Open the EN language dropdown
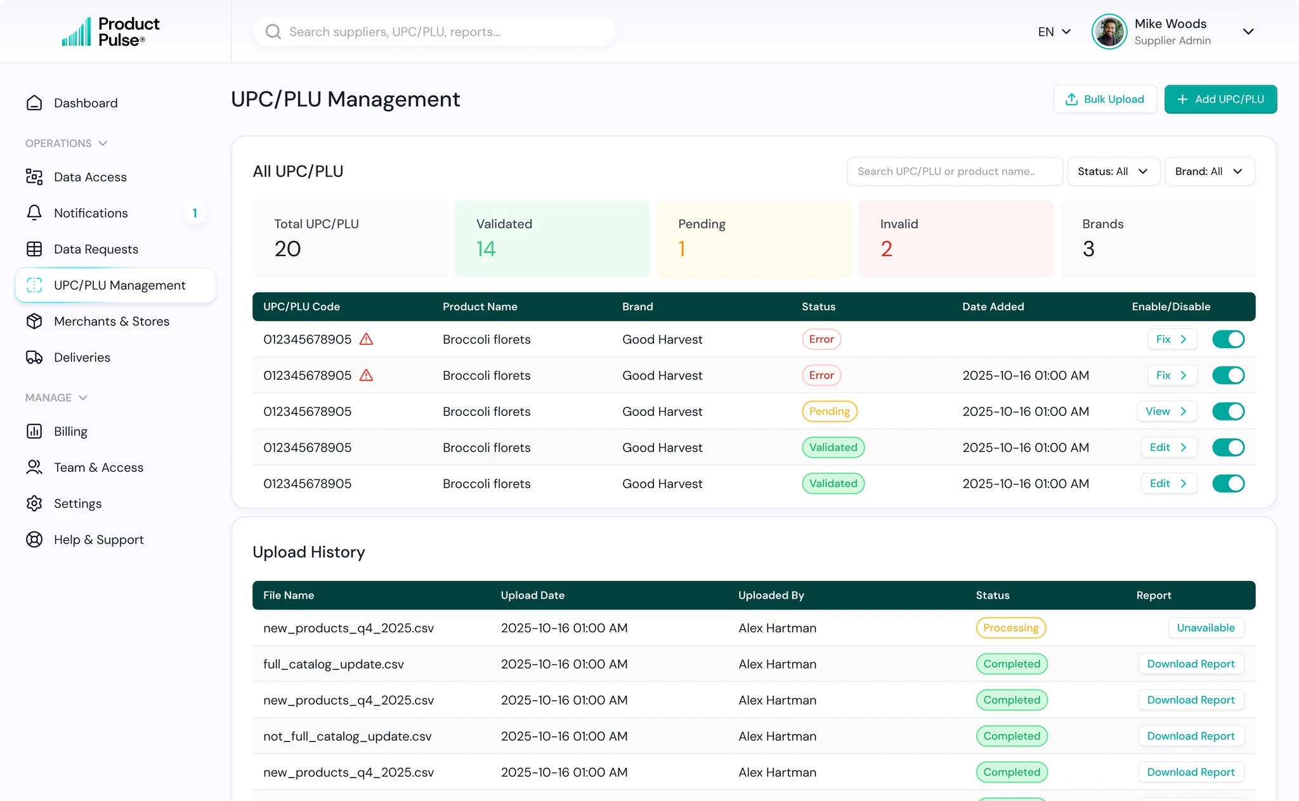This screenshot has height=801, width=1299. click(1054, 32)
